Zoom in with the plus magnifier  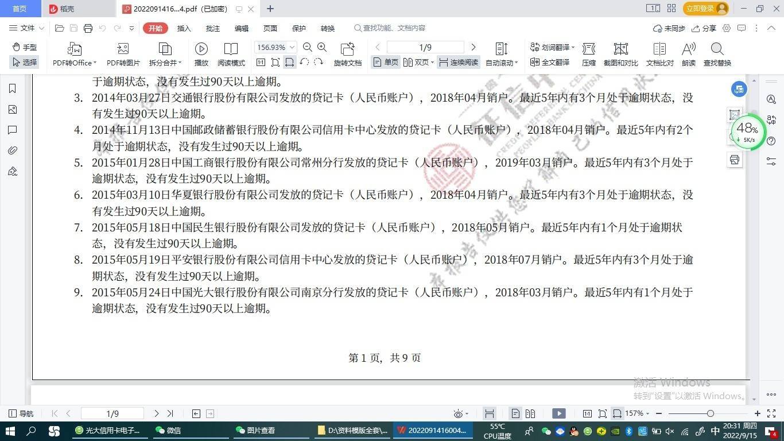(x=322, y=47)
